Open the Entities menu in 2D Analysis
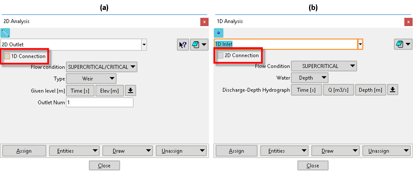This screenshot has width=413, height=173. [74, 151]
